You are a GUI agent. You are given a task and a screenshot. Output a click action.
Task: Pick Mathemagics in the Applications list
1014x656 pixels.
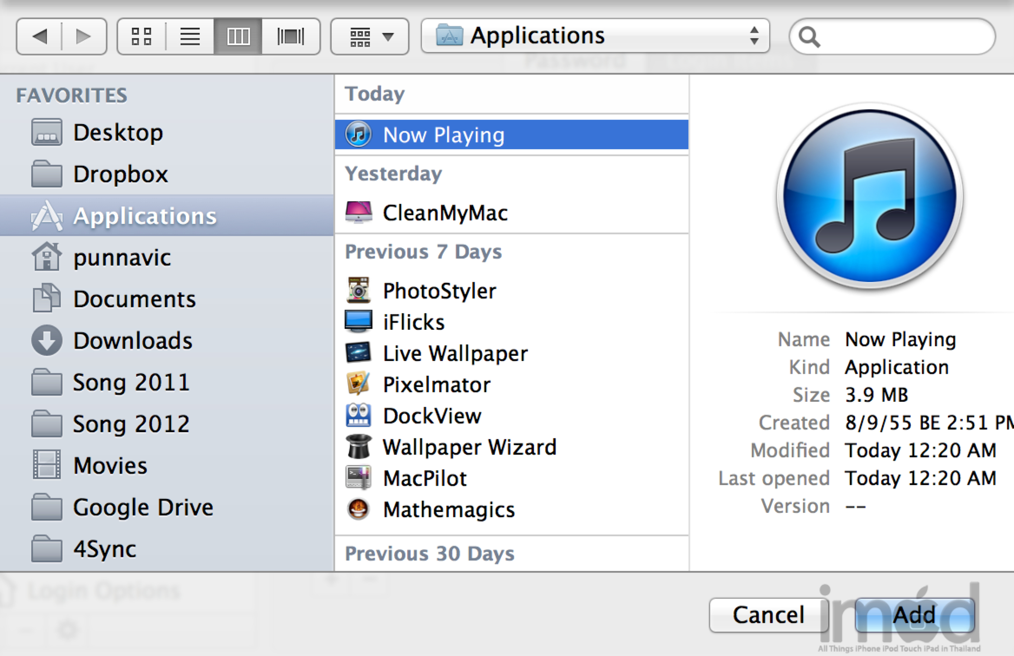(x=448, y=510)
